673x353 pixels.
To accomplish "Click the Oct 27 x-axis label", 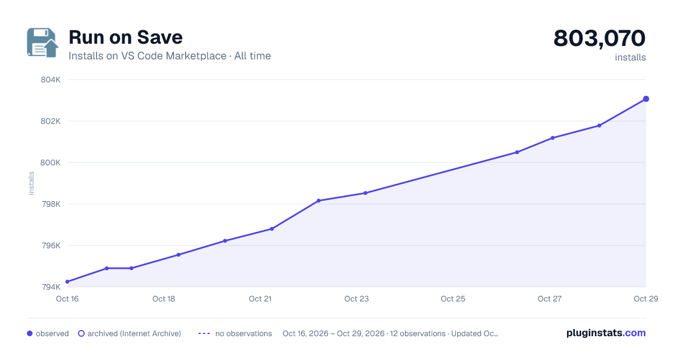I will point(550,299).
